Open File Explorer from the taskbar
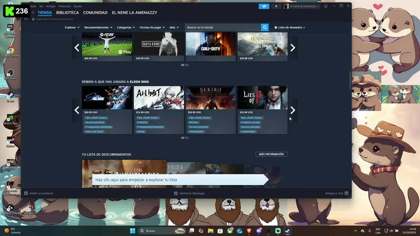The width and height of the screenshot is (420, 236). point(210,231)
